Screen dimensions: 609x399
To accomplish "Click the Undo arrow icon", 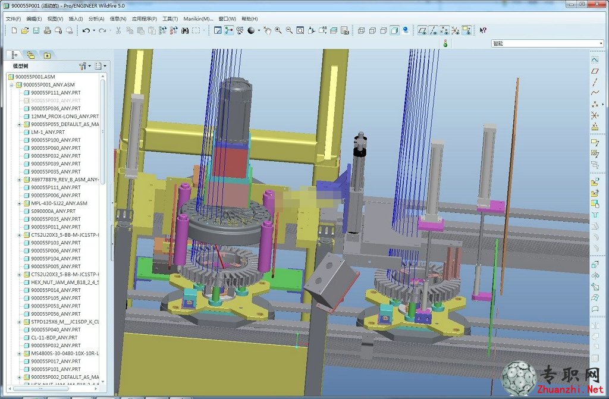I will pos(86,30).
